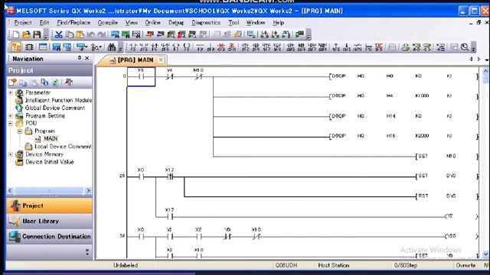Open the Online menu
Image resolution: width=490 pixels, height=275 pixels.
tap(152, 22)
